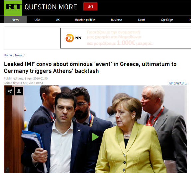
Task: Click the RT green logo
Action: pos(13,8)
